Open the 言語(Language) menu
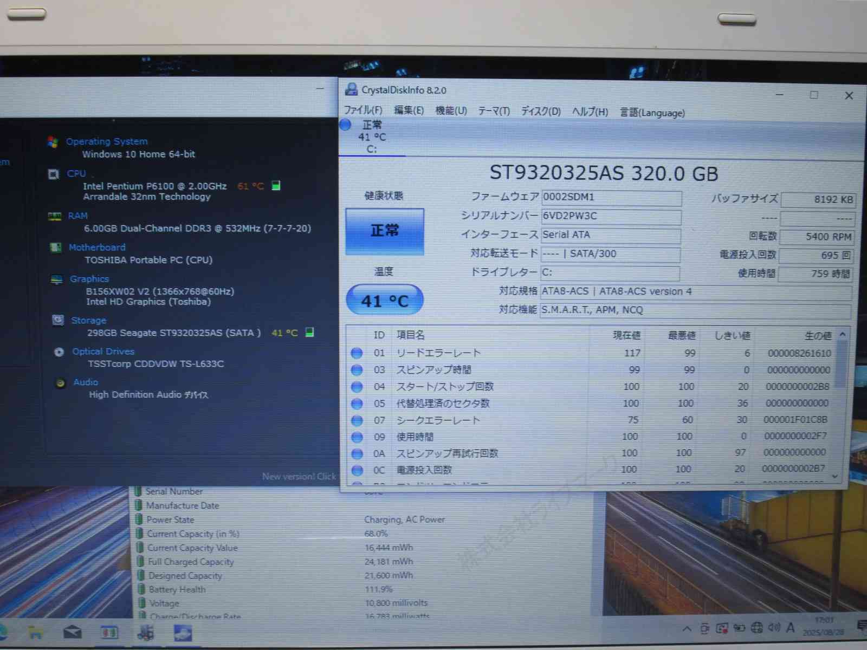Image resolution: width=867 pixels, height=650 pixels. pyautogui.click(x=652, y=113)
